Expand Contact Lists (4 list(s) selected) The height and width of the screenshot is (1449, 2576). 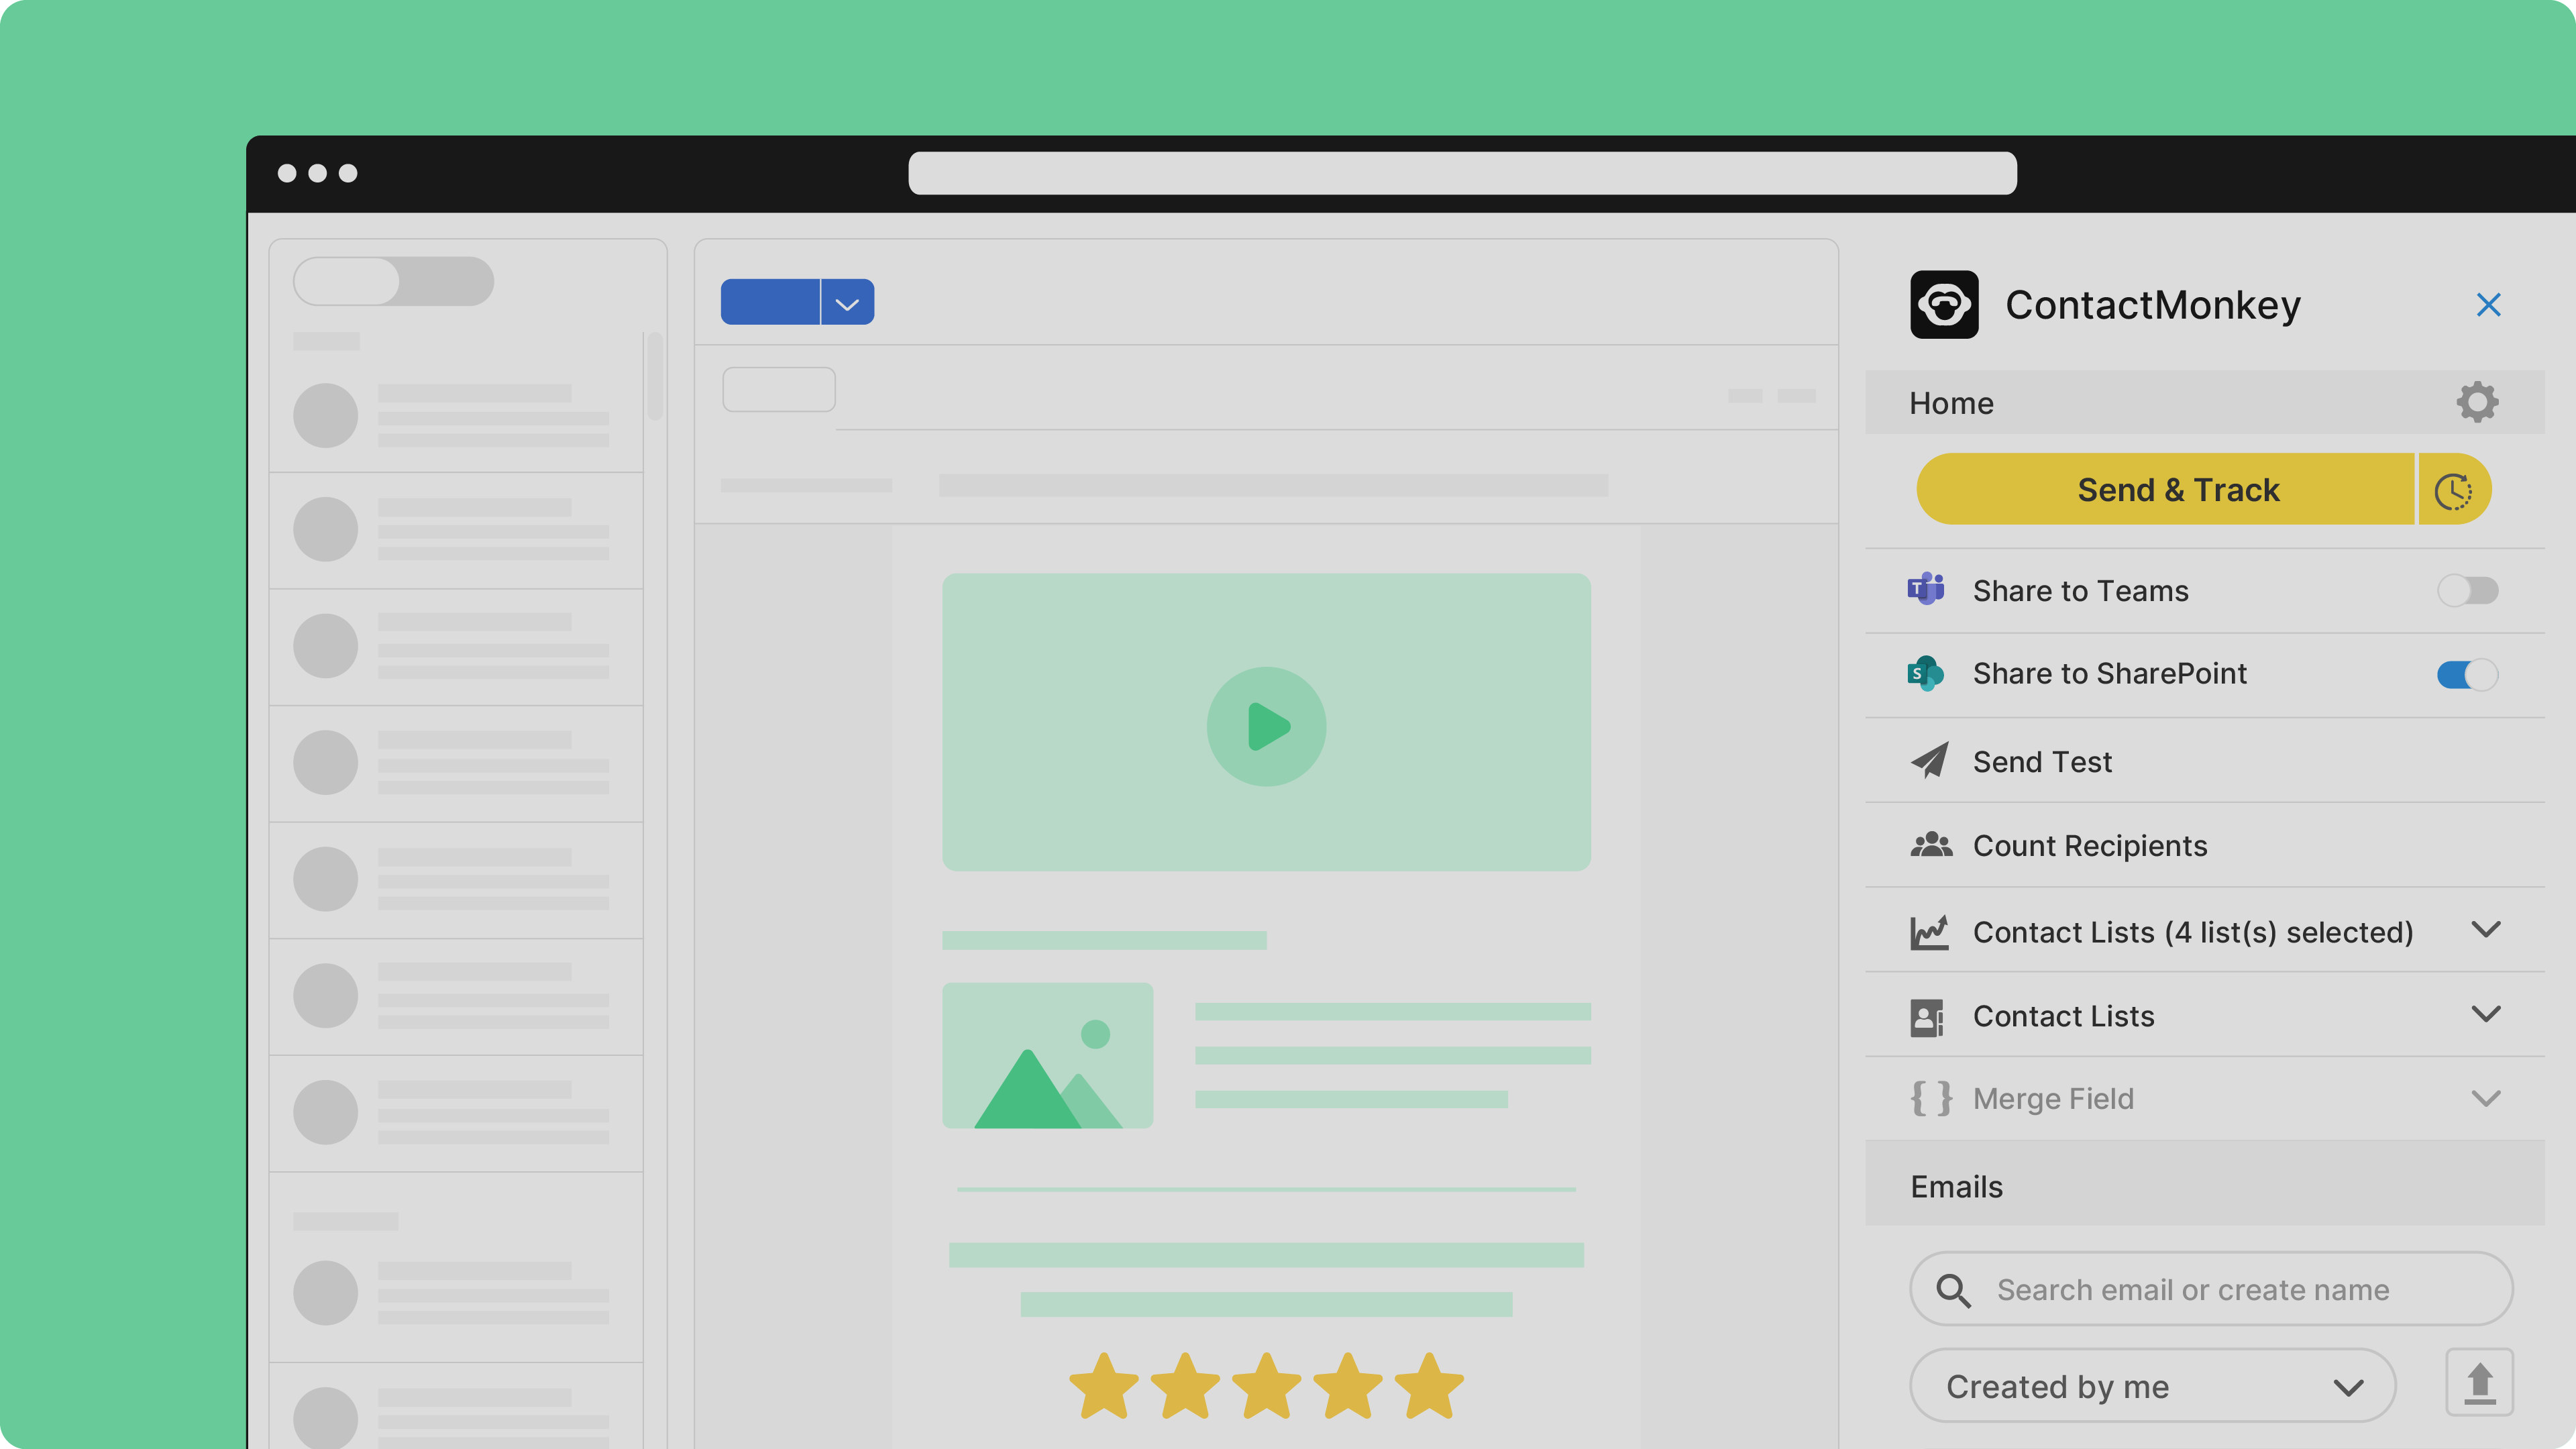[x=2485, y=930]
